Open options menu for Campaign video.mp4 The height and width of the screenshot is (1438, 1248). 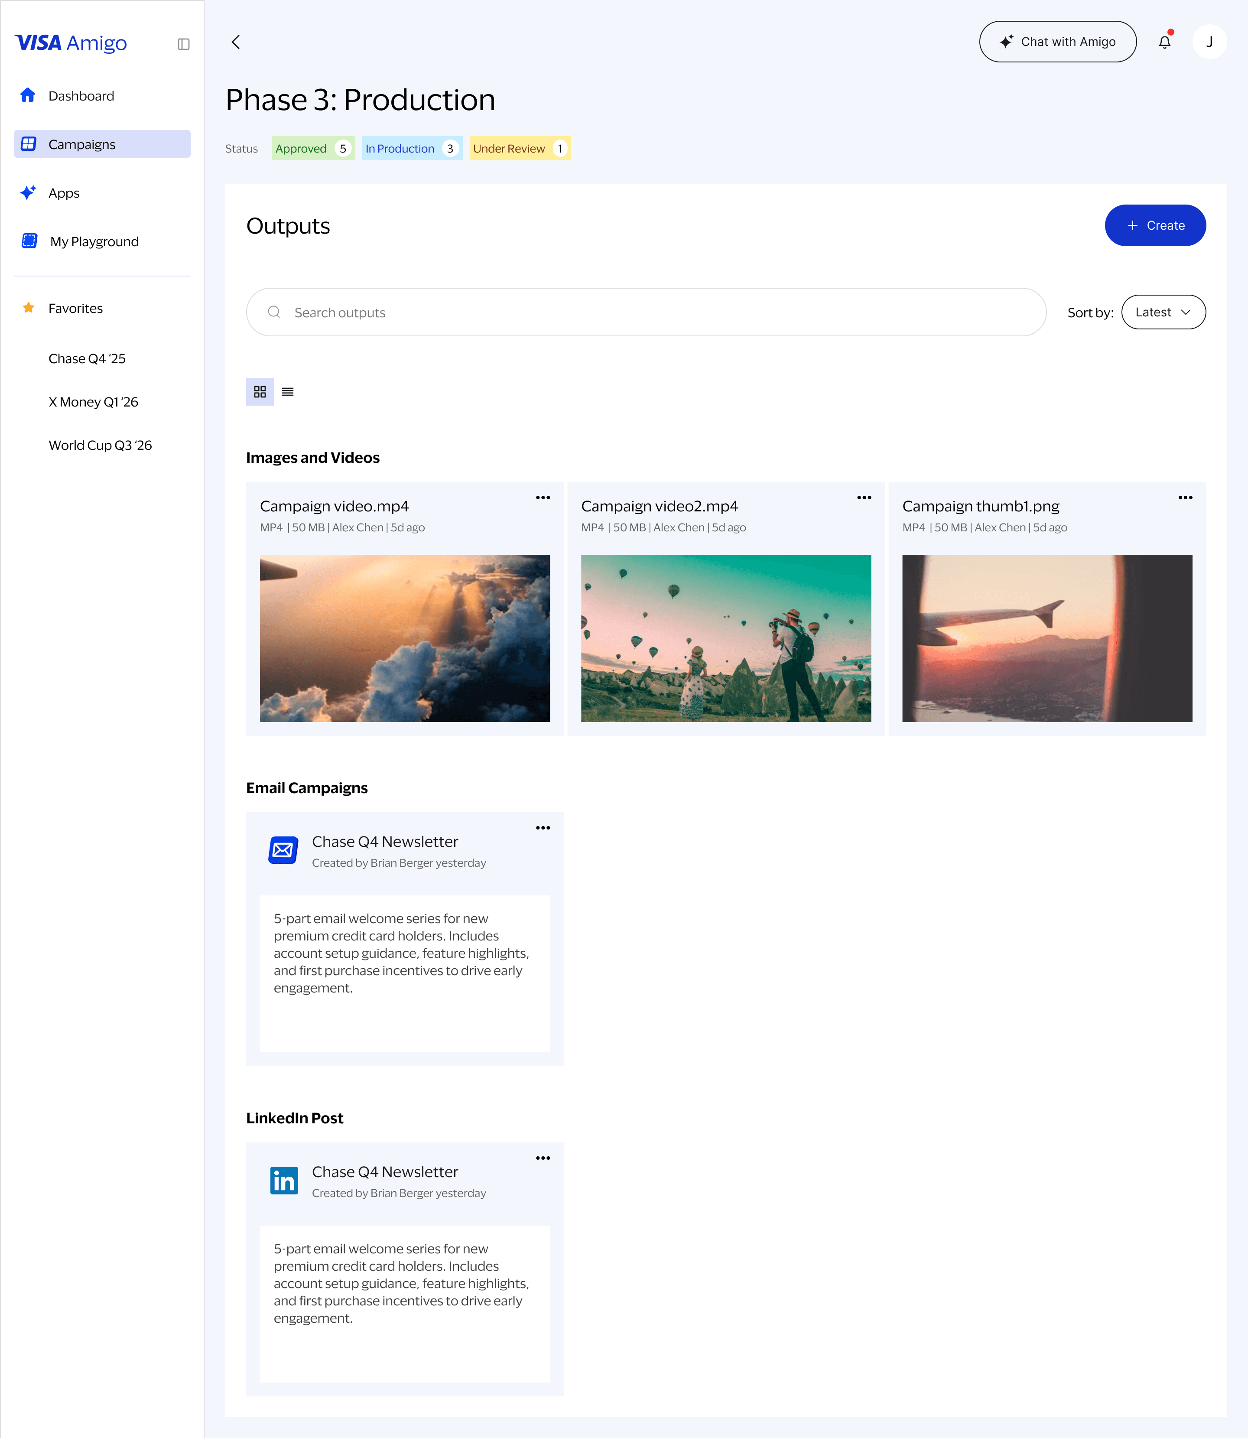coord(543,498)
